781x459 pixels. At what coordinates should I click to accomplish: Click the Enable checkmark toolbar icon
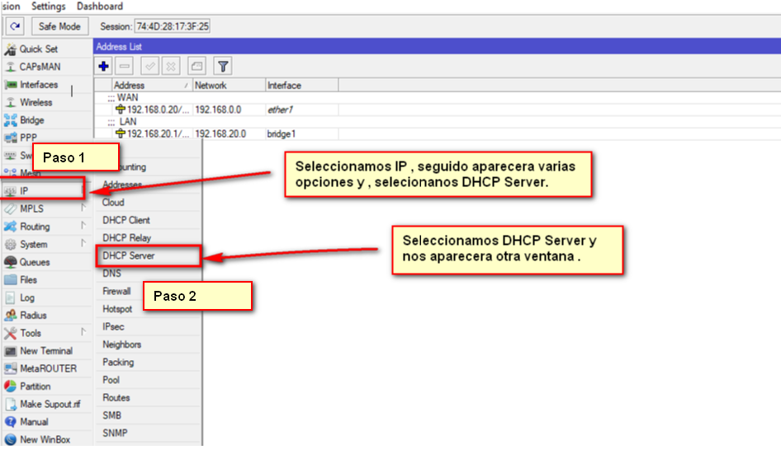(149, 66)
